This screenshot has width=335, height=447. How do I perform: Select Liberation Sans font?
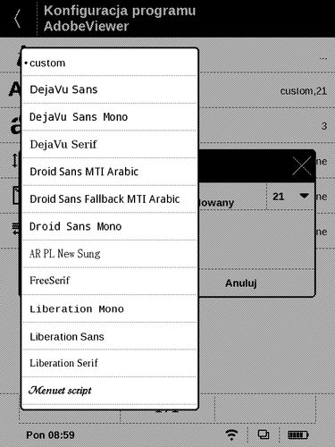coord(110,337)
